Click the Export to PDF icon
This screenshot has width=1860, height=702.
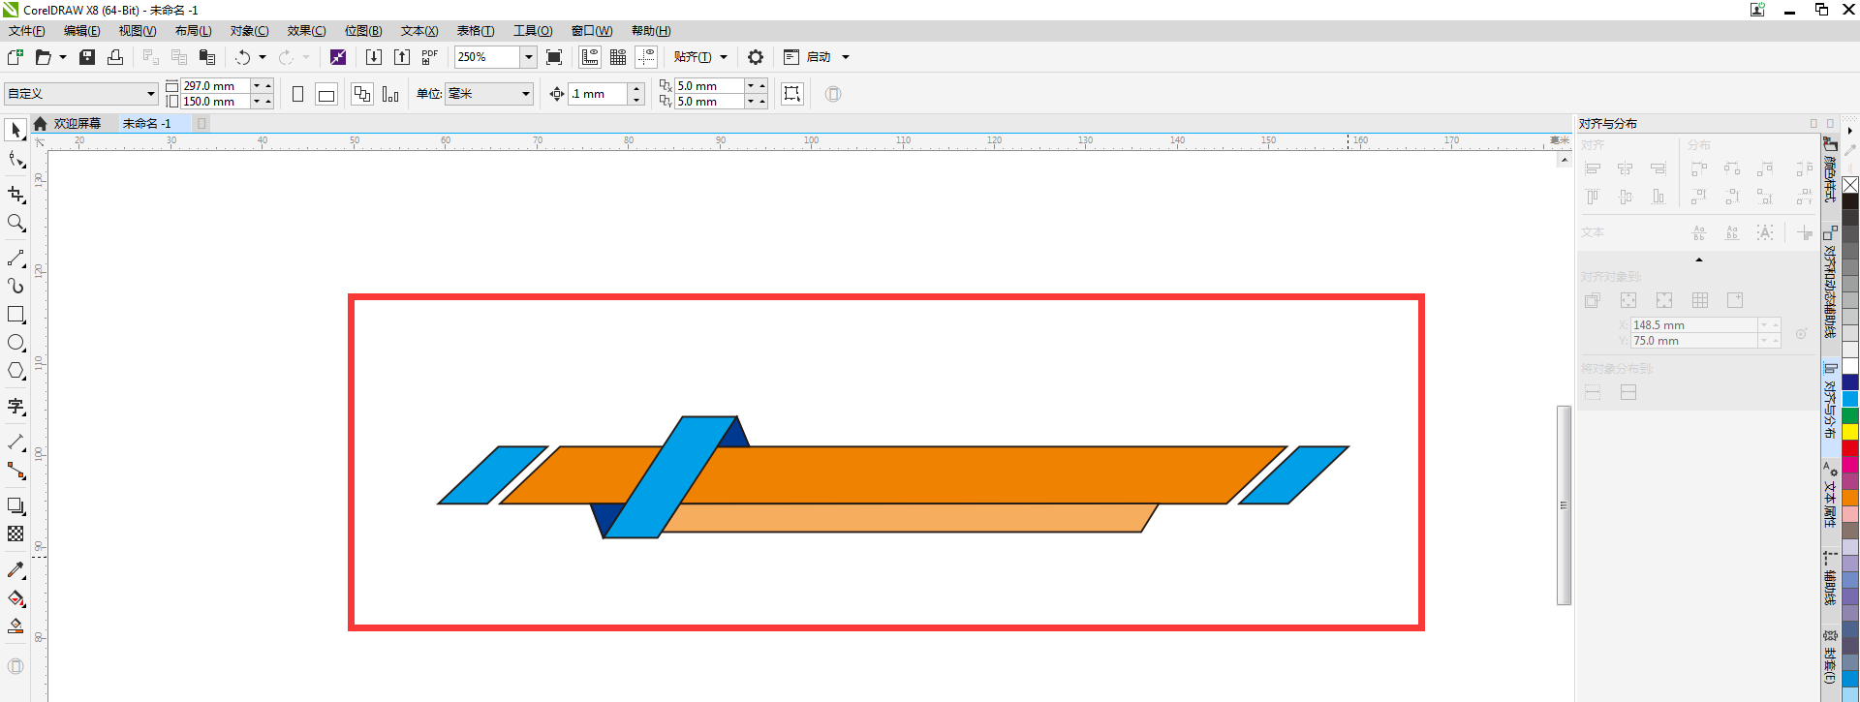430,57
